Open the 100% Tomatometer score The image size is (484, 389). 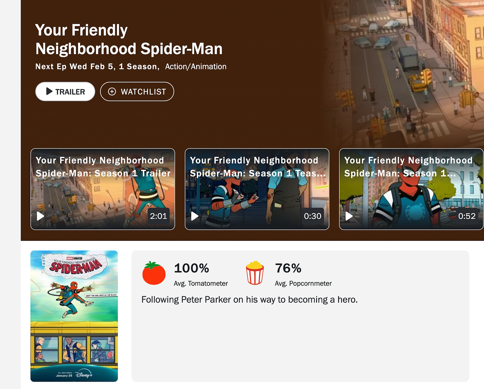pos(191,268)
